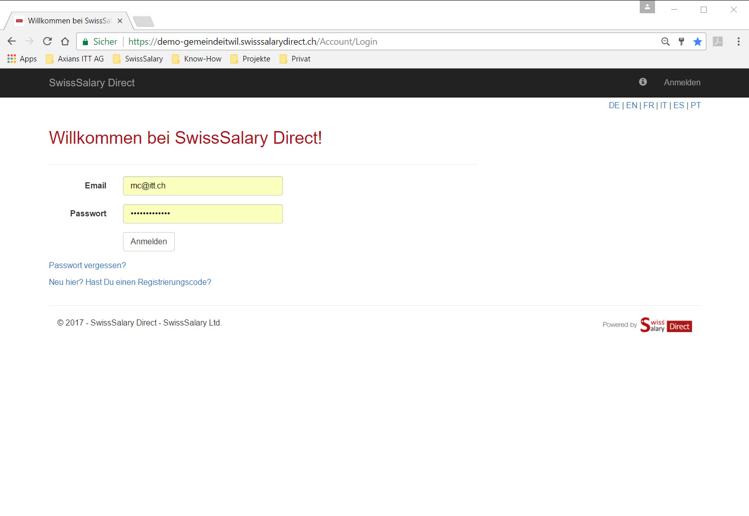Click Anmelden in the top navigation bar

682,82
